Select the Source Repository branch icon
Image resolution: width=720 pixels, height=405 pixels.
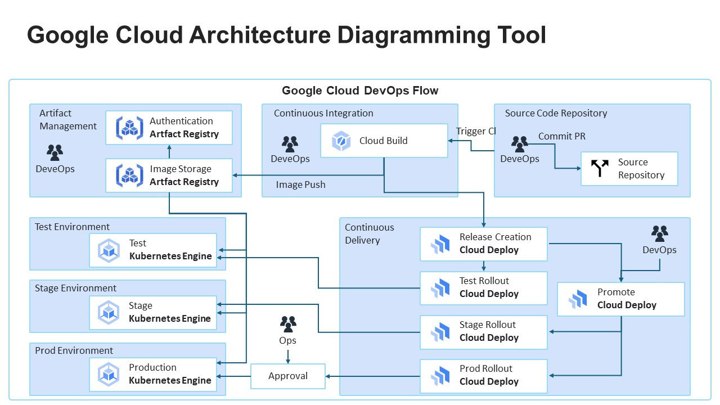(x=600, y=168)
